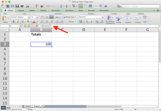
Task: Collapse the ribbon with the chevron
Action: tap(154, 11)
